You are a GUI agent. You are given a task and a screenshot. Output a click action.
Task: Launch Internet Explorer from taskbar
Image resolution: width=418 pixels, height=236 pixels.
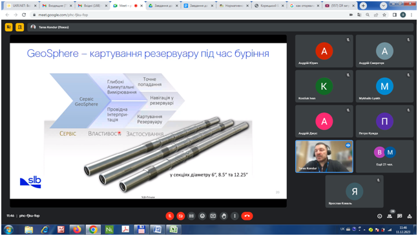pos(45,230)
